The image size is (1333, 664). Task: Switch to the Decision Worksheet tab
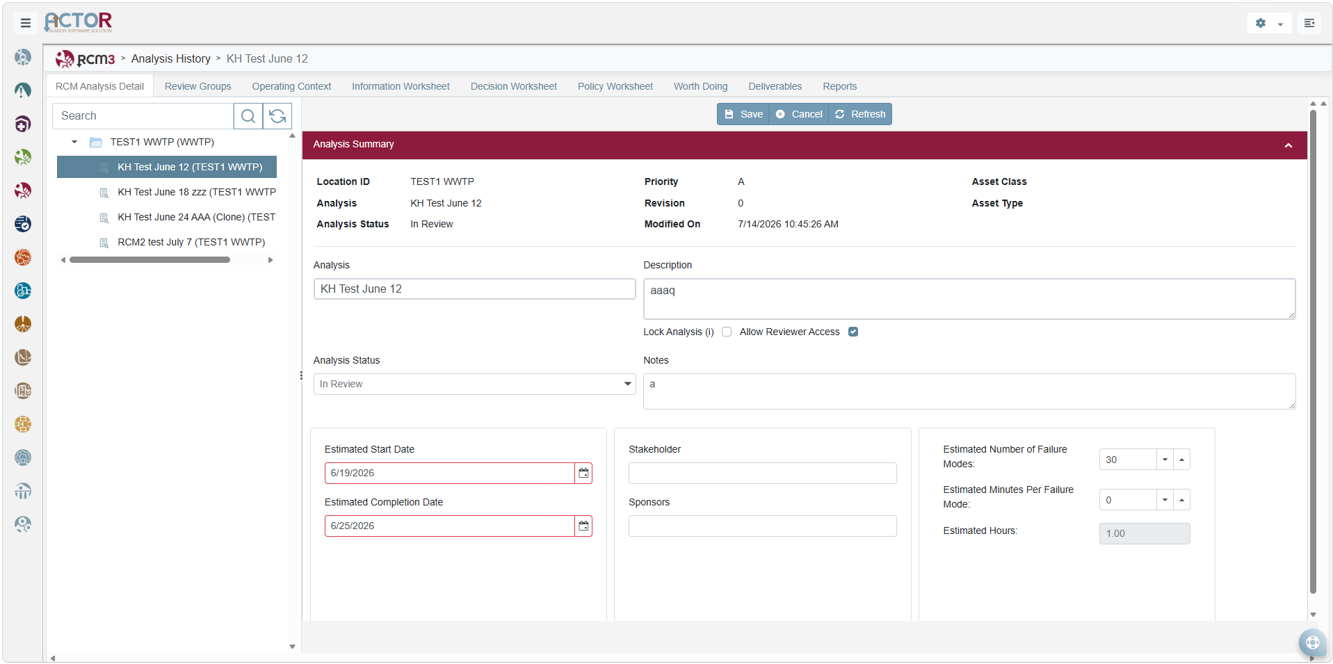[513, 86]
